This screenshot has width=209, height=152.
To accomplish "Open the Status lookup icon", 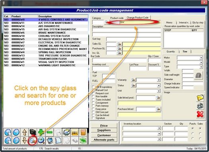I will [133, 85].
